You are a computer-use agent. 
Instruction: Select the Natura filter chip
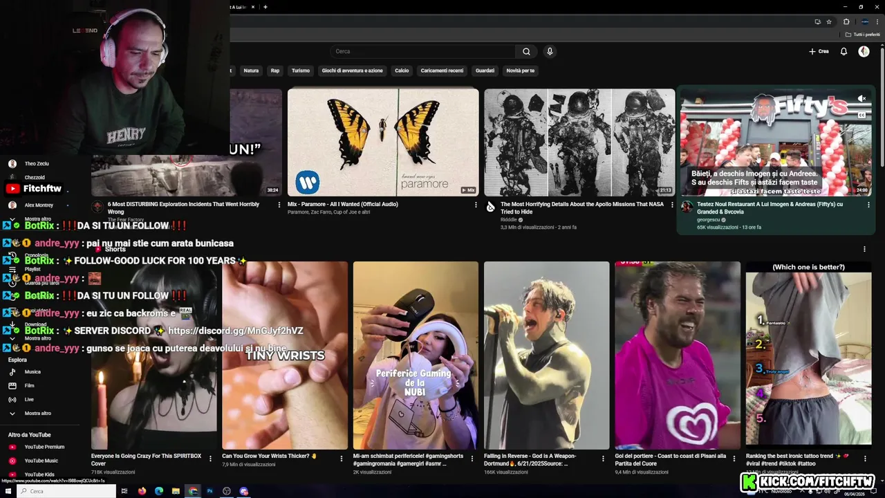point(251,71)
